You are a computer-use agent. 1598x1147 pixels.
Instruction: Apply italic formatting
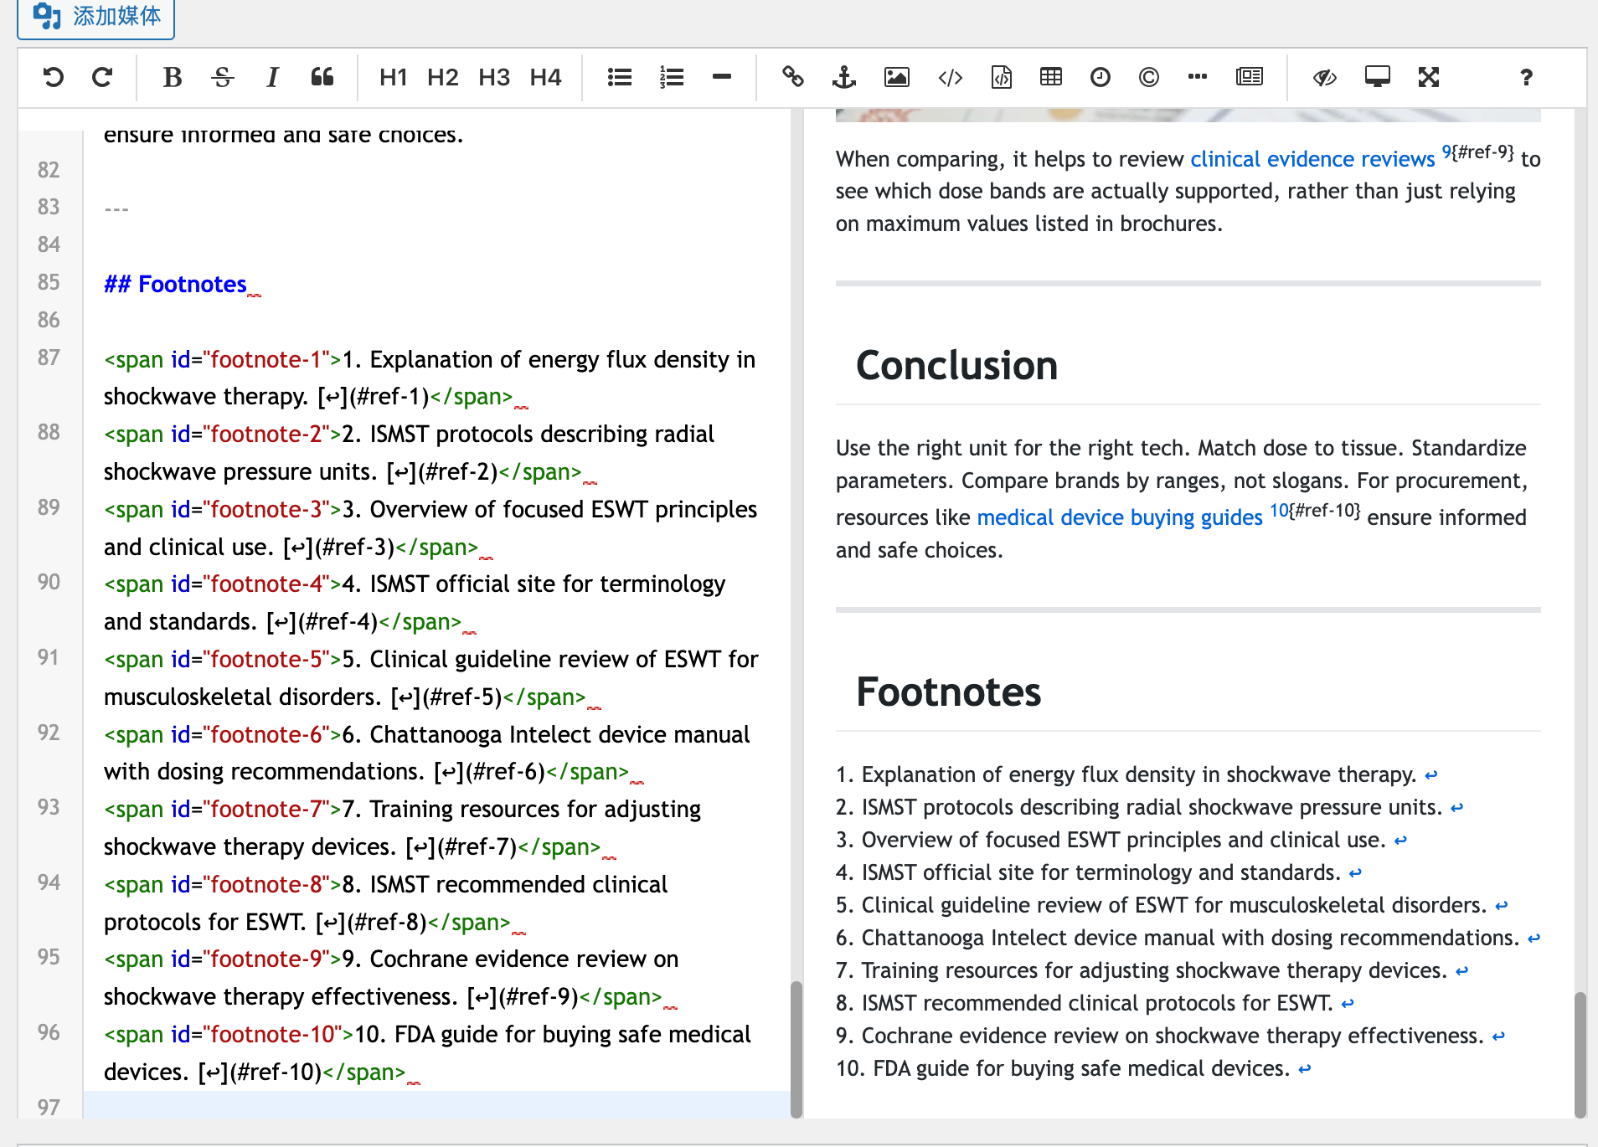pyautogui.click(x=272, y=78)
